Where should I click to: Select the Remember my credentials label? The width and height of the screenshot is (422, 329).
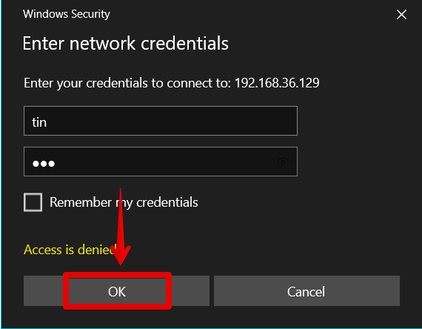click(124, 202)
